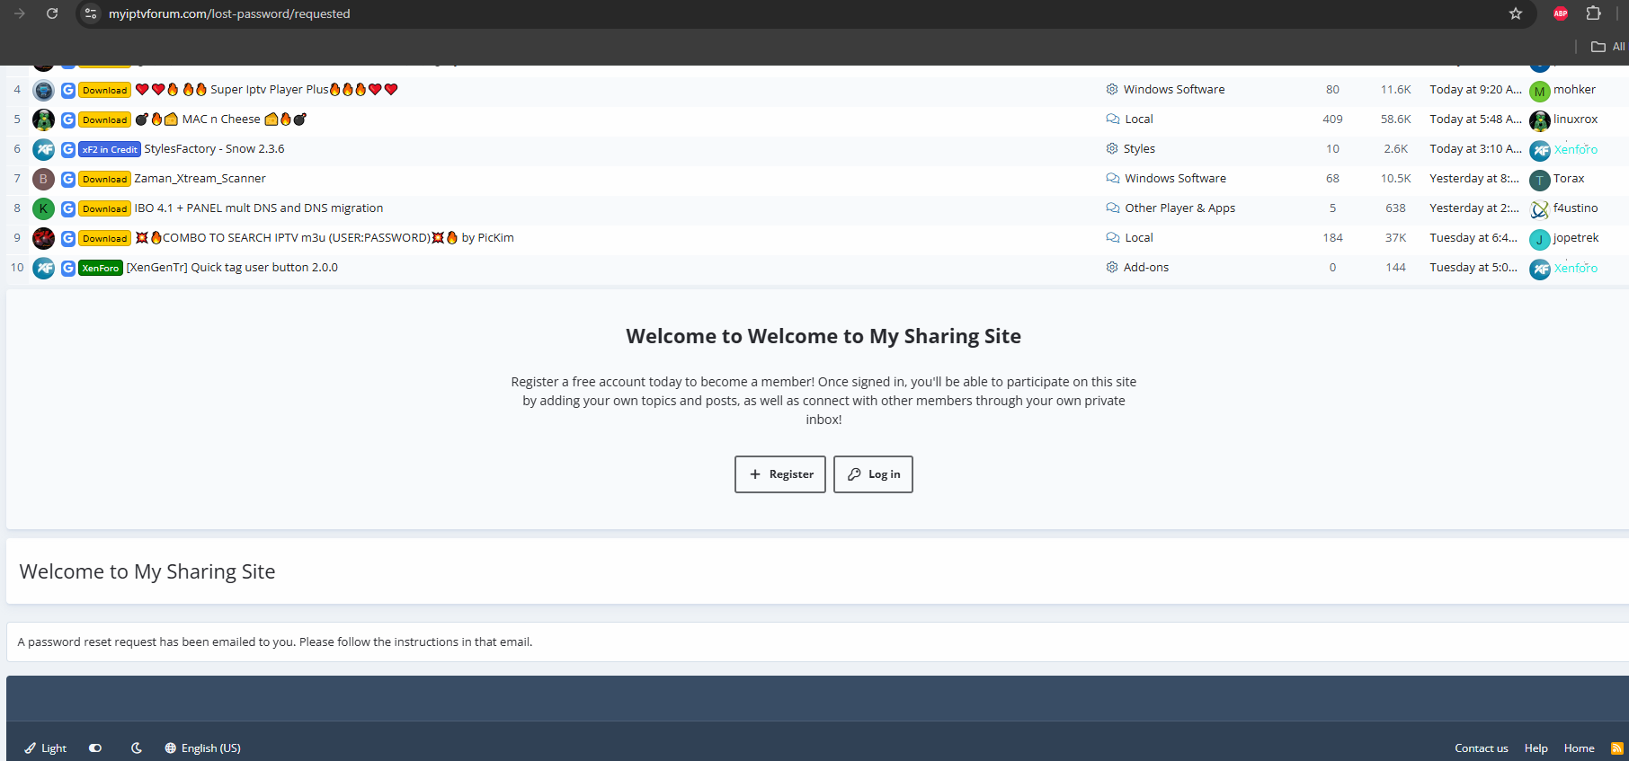Go to Home via footer link
The width and height of the screenshot is (1629, 761).
[1579, 748]
